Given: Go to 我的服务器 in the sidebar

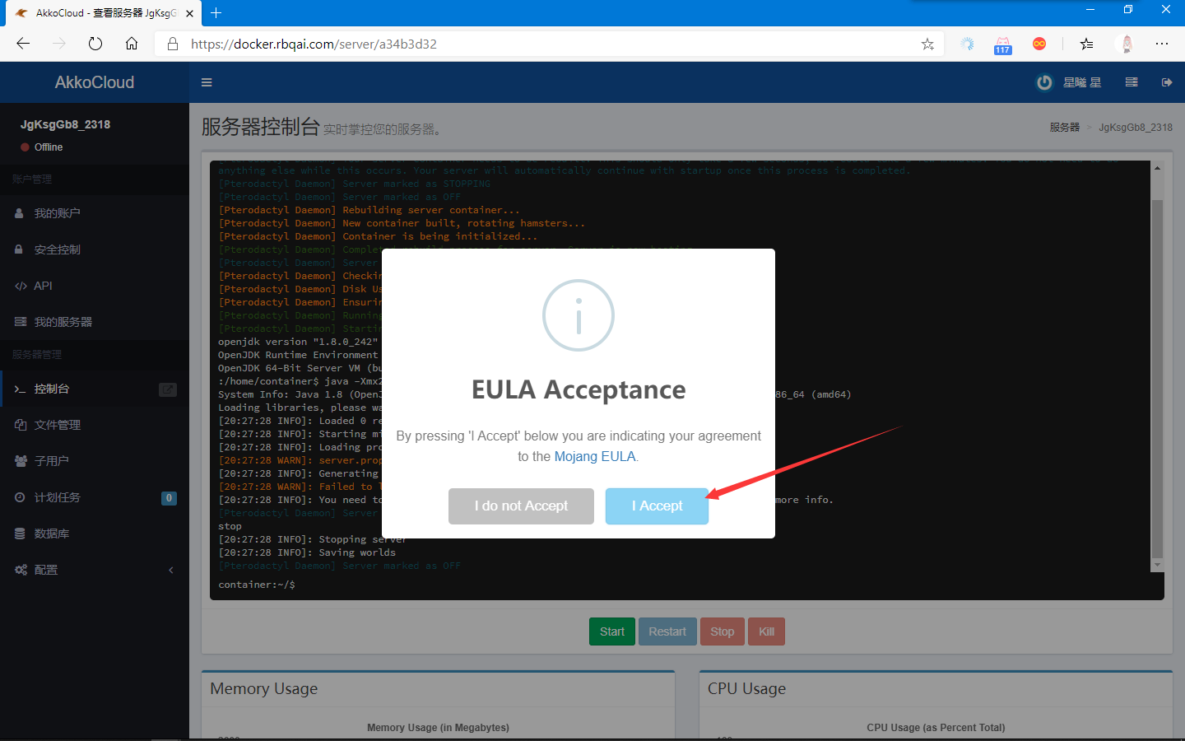Looking at the screenshot, I should (95, 322).
